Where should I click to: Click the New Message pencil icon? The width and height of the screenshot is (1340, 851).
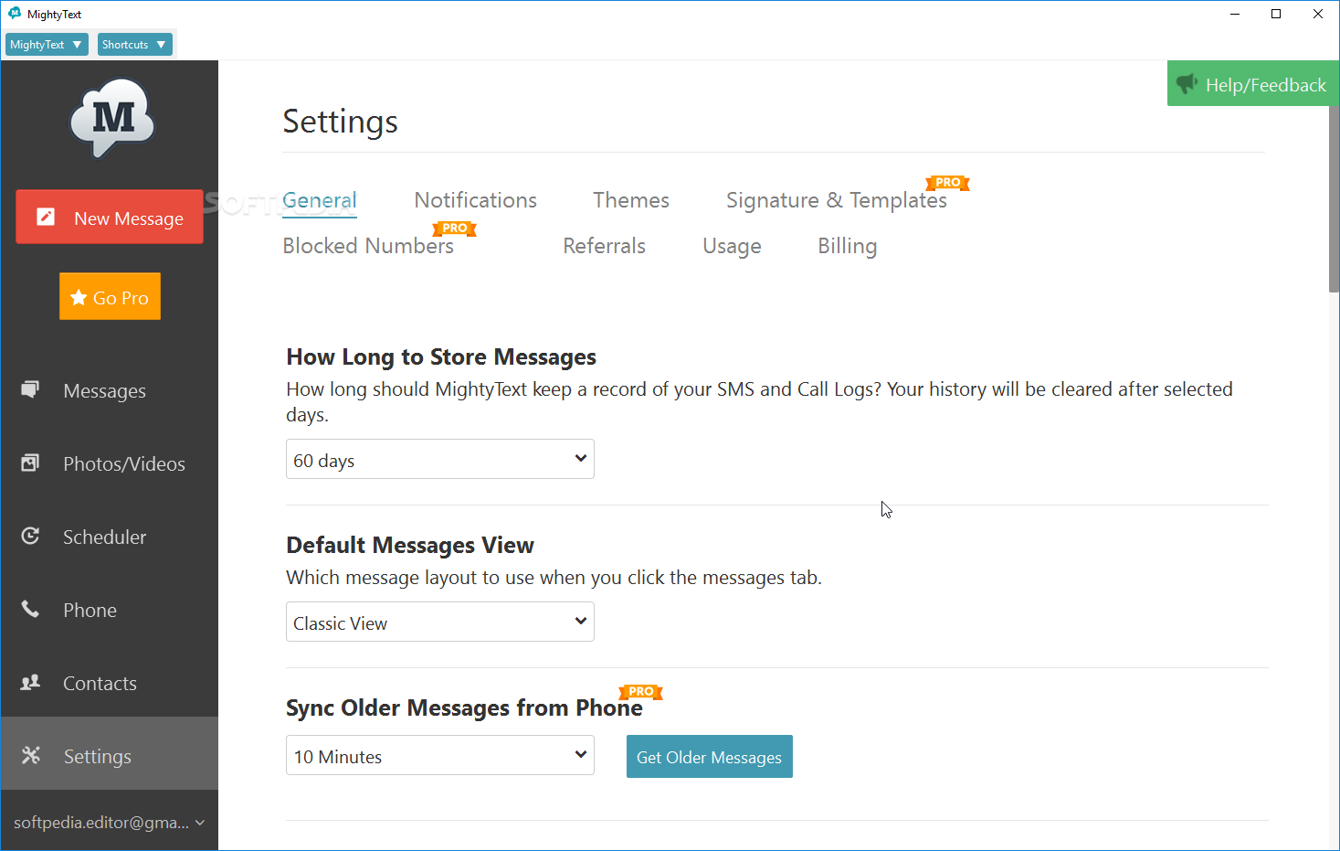coord(45,217)
